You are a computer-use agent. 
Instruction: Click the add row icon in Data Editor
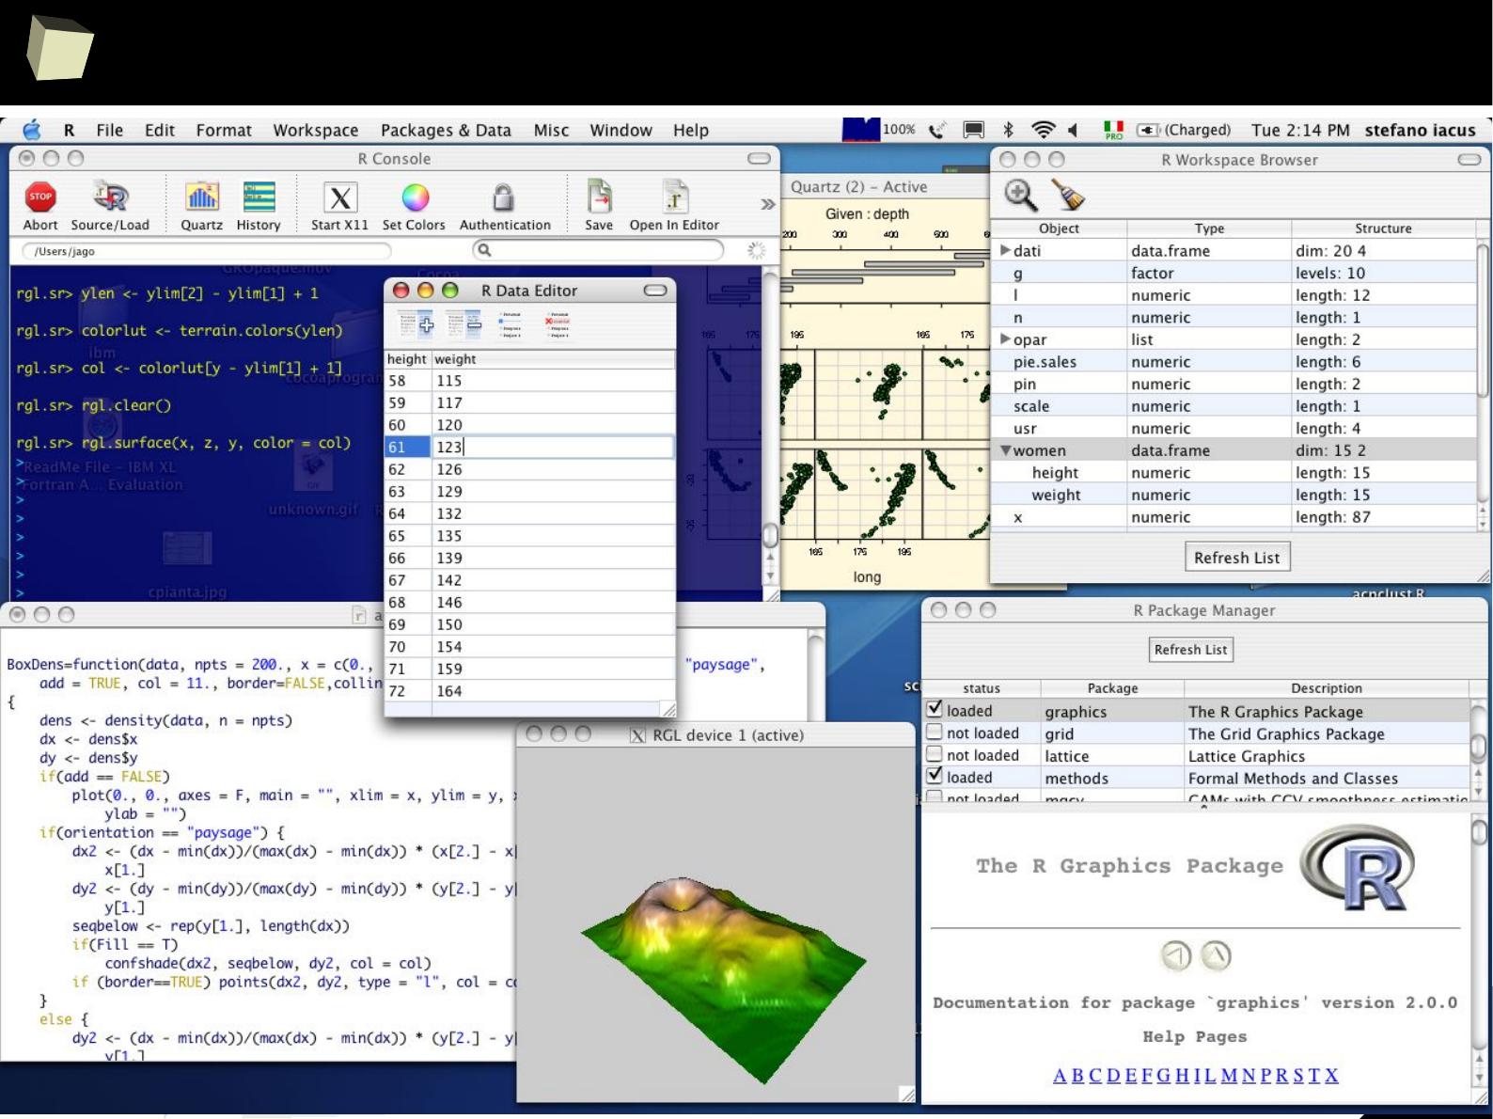511,324
